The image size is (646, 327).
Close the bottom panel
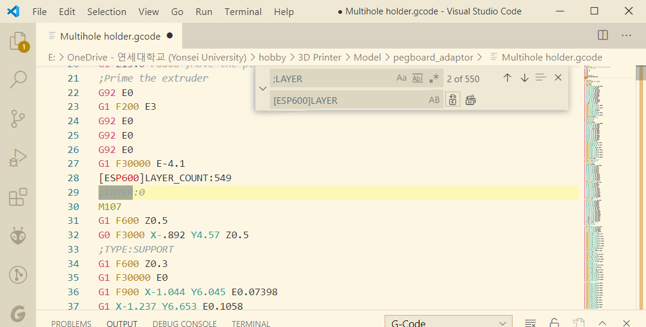coord(626,323)
